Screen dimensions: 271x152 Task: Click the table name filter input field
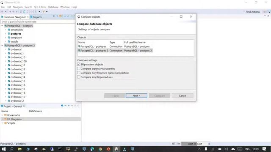[38, 22]
